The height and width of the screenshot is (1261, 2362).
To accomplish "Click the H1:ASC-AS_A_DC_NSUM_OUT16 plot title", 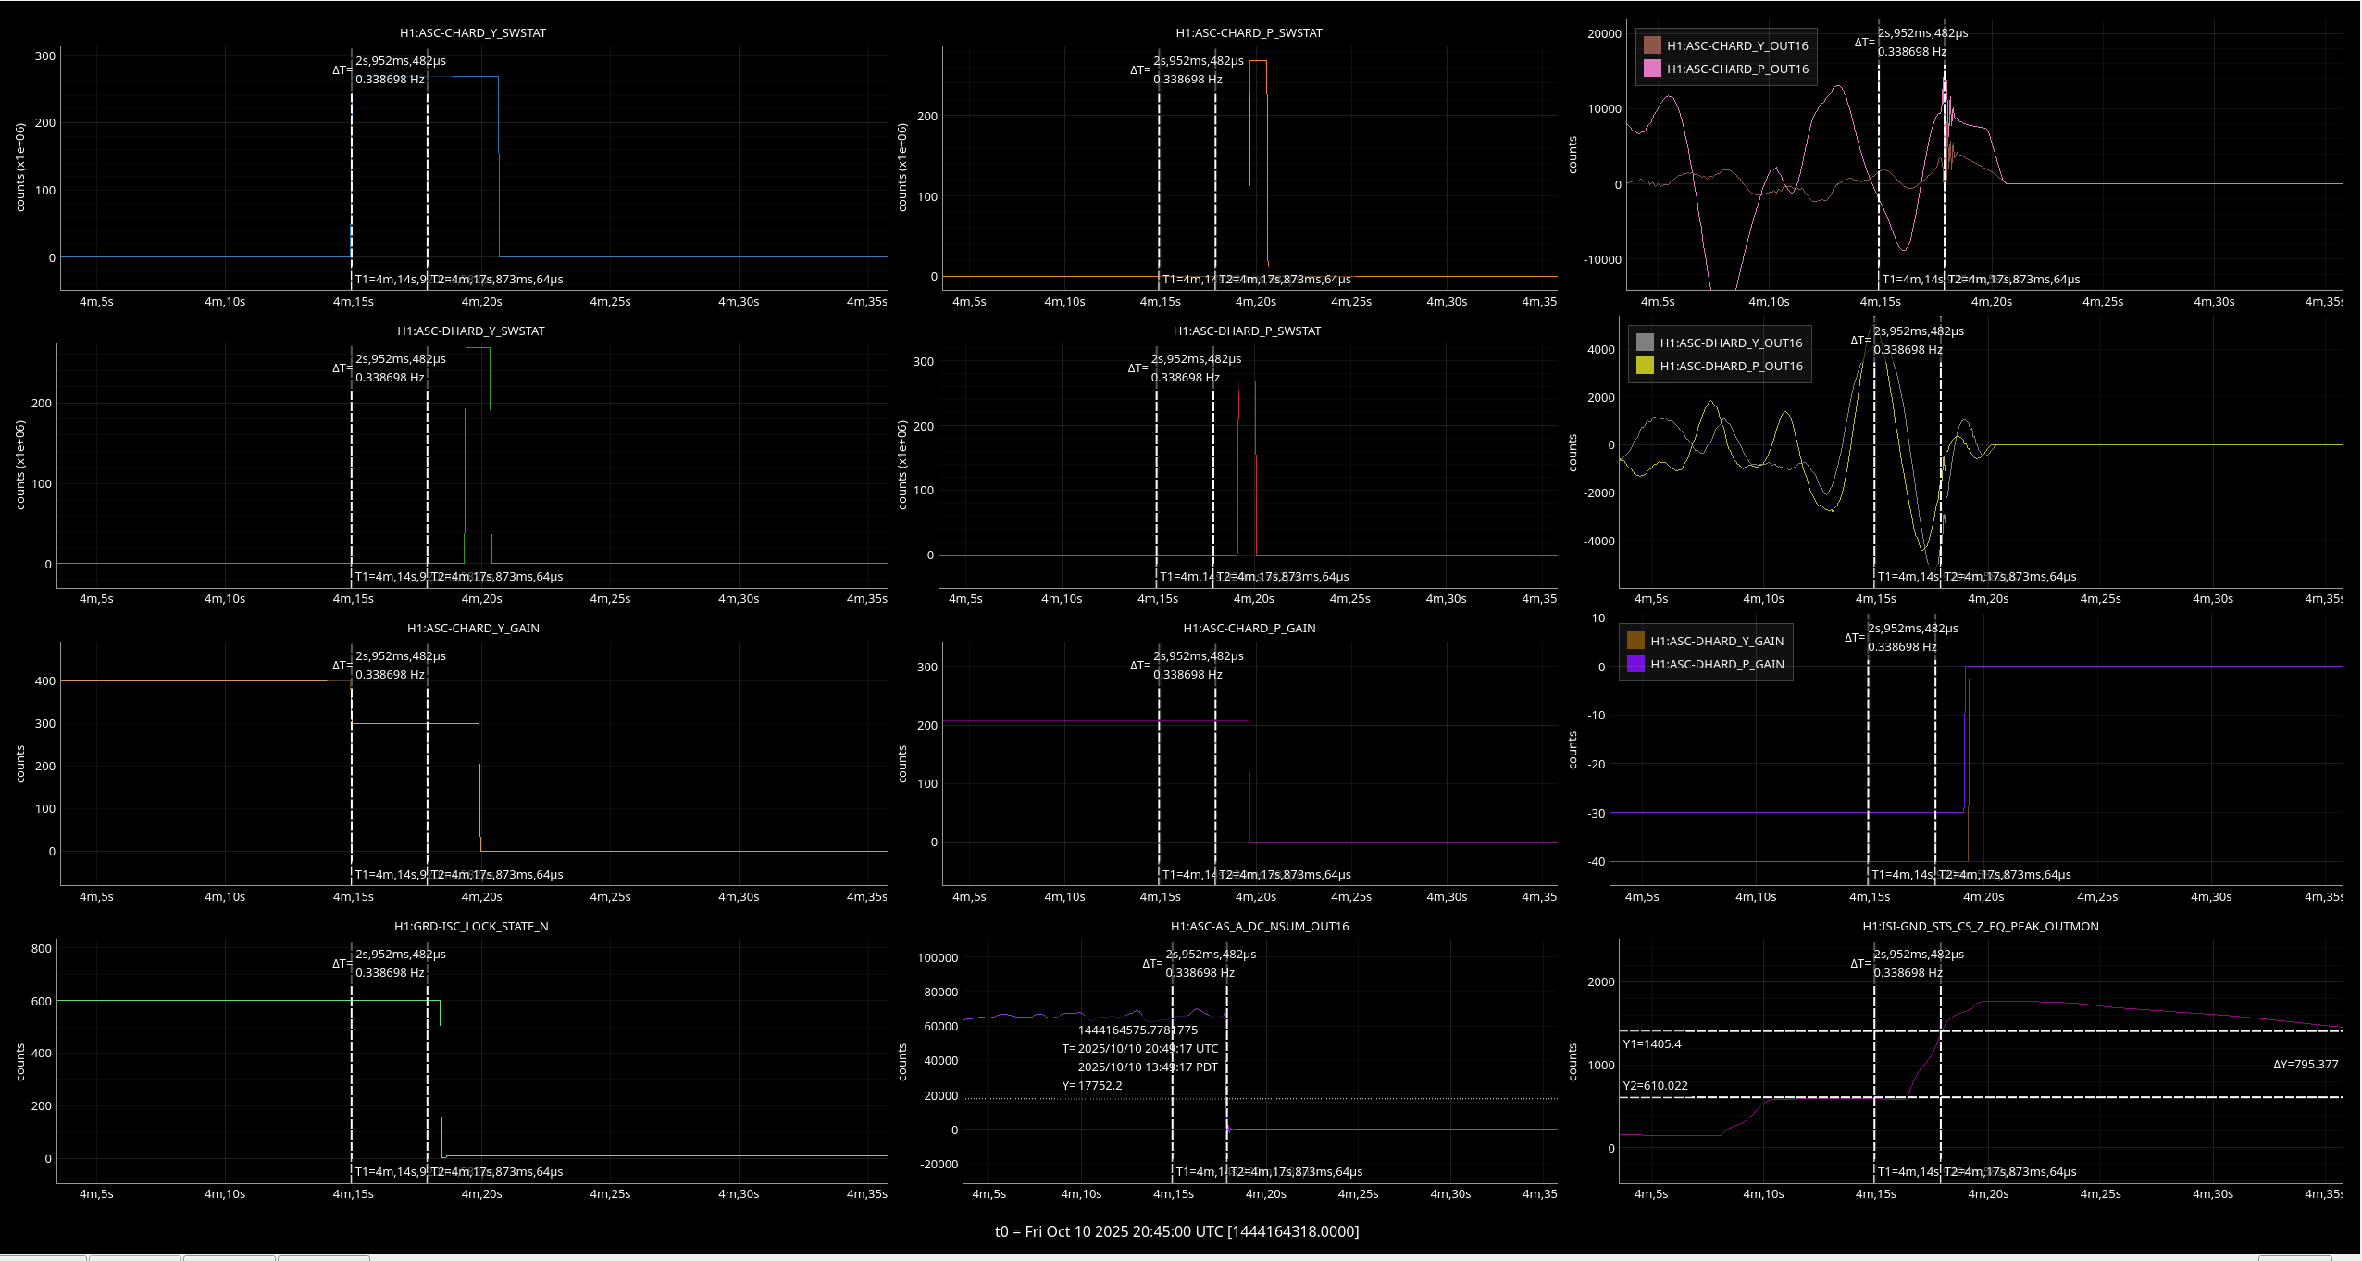I will point(1259,926).
